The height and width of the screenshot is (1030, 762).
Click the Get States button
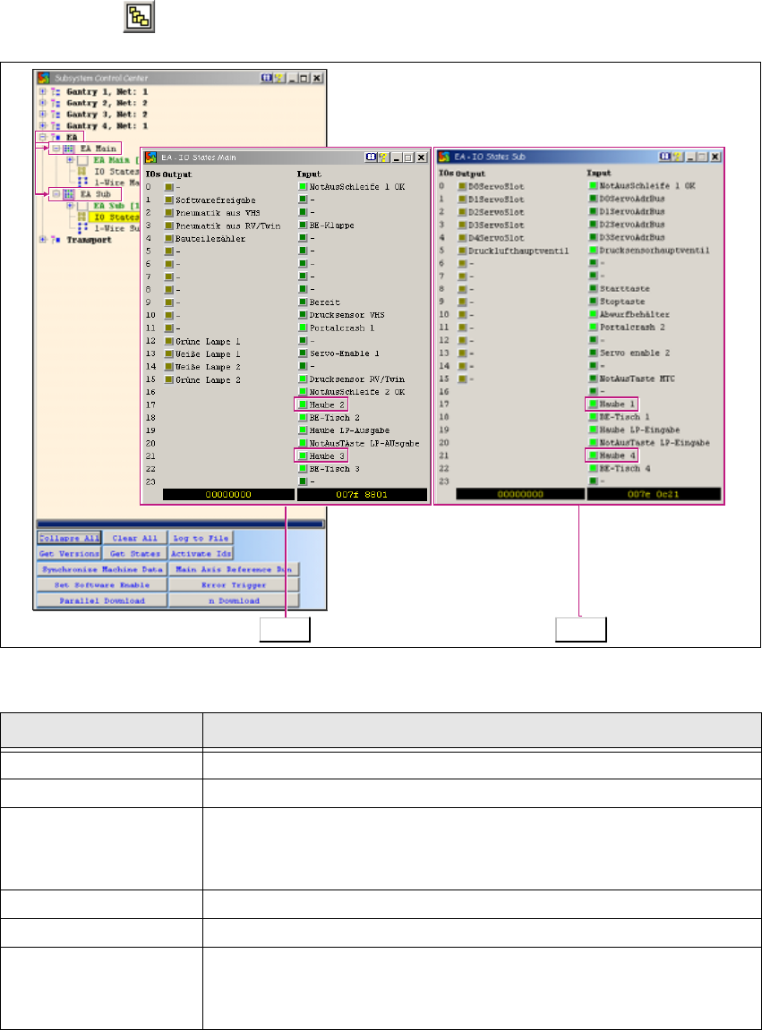(x=135, y=554)
